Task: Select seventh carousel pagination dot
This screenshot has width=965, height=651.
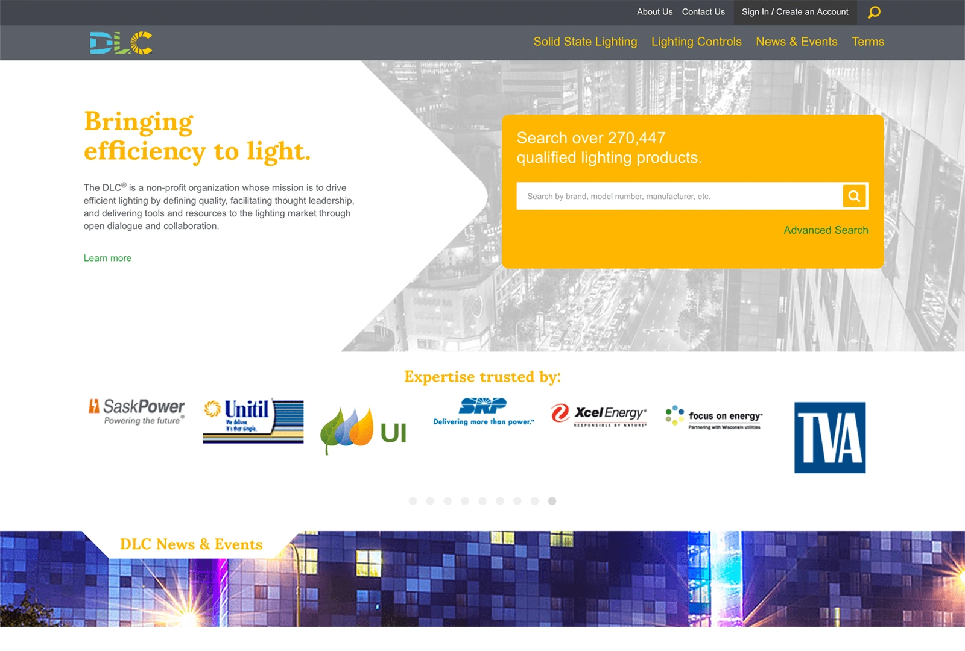Action: pos(517,501)
